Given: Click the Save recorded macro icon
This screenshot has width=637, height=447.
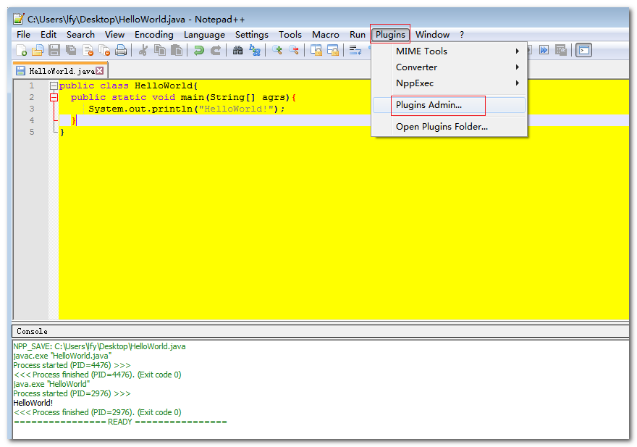Looking at the screenshot, I should tap(560, 50).
